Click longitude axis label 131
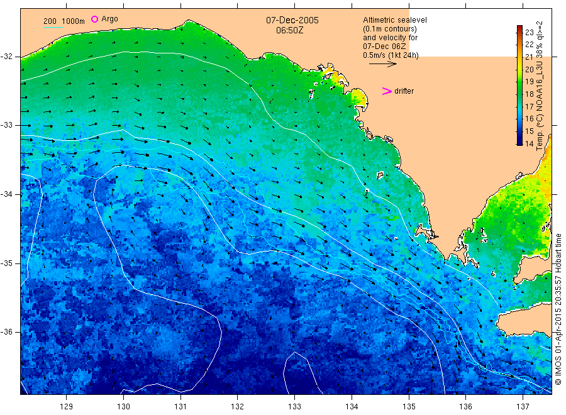 click(180, 407)
